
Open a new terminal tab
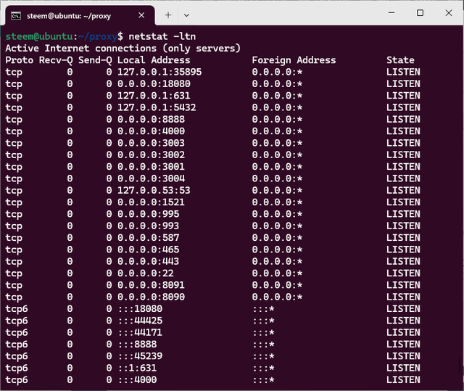pos(168,15)
